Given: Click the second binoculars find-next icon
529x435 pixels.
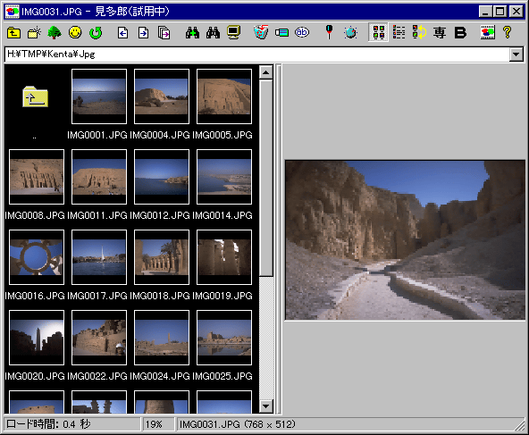Looking at the screenshot, I should [x=213, y=33].
